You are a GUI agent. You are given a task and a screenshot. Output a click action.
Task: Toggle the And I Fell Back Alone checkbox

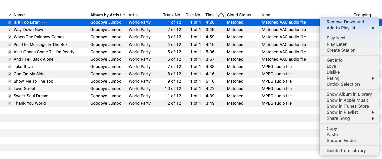pos(10,59)
